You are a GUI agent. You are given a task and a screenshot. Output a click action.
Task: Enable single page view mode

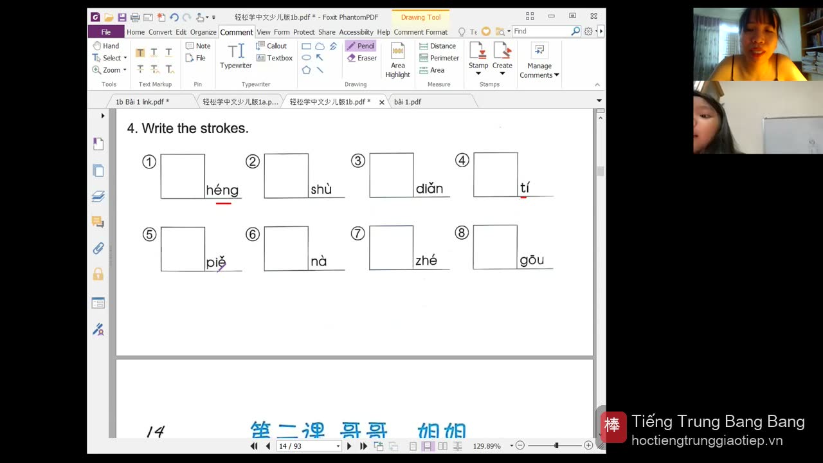pyautogui.click(x=413, y=446)
